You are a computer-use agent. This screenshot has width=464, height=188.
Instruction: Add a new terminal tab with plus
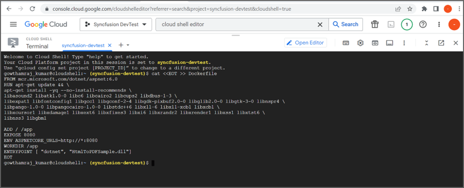tap(121, 45)
